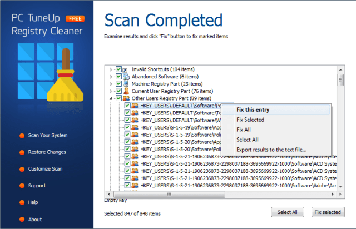Click the outer scroll right arrow of results list
356x229 pixels.
point(340,195)
